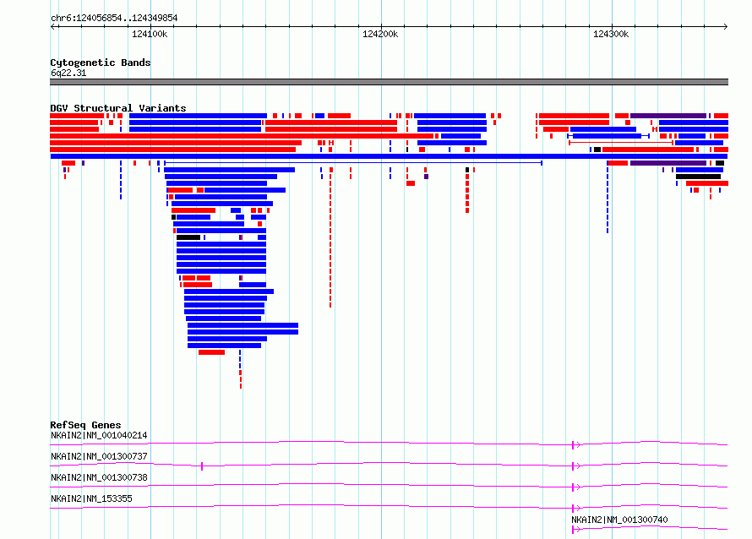The width and height of the screenshot is (752, 539).
Task: Click the 124200k ruler label
Action: click(x=380, y=34)
